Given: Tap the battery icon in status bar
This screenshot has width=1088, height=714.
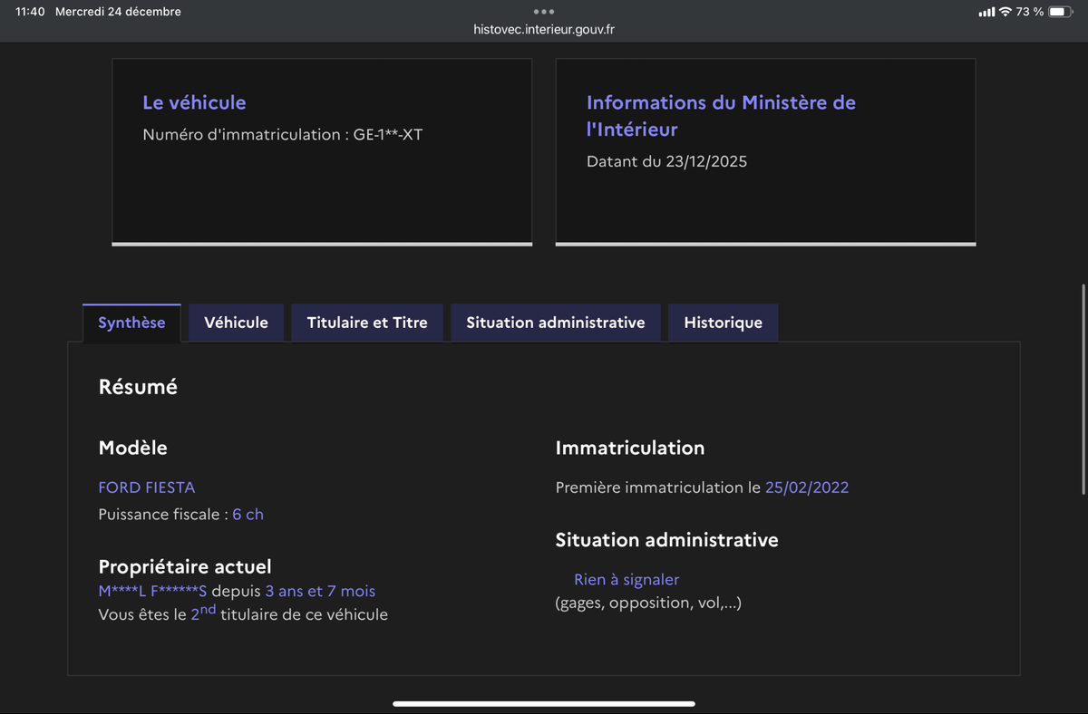Looking at the screenshot, I should [x=1061, y=12].
